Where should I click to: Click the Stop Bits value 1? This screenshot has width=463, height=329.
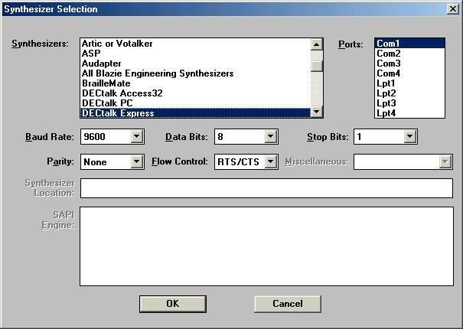pos(359,137)
